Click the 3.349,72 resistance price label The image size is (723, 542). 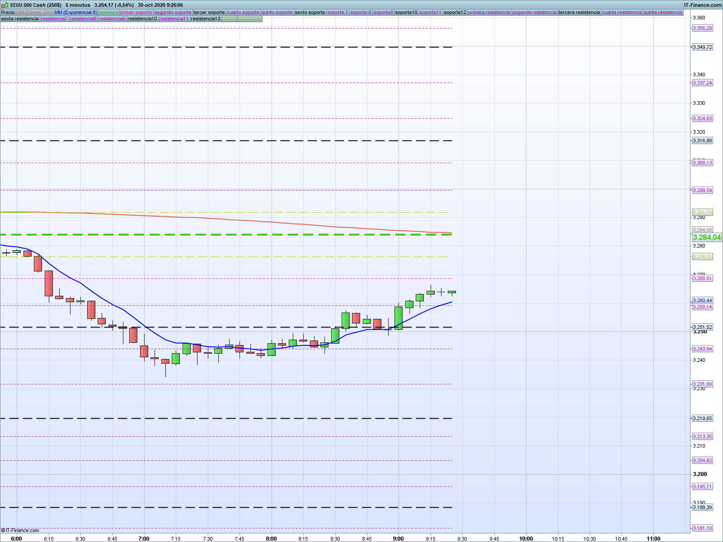702,47
